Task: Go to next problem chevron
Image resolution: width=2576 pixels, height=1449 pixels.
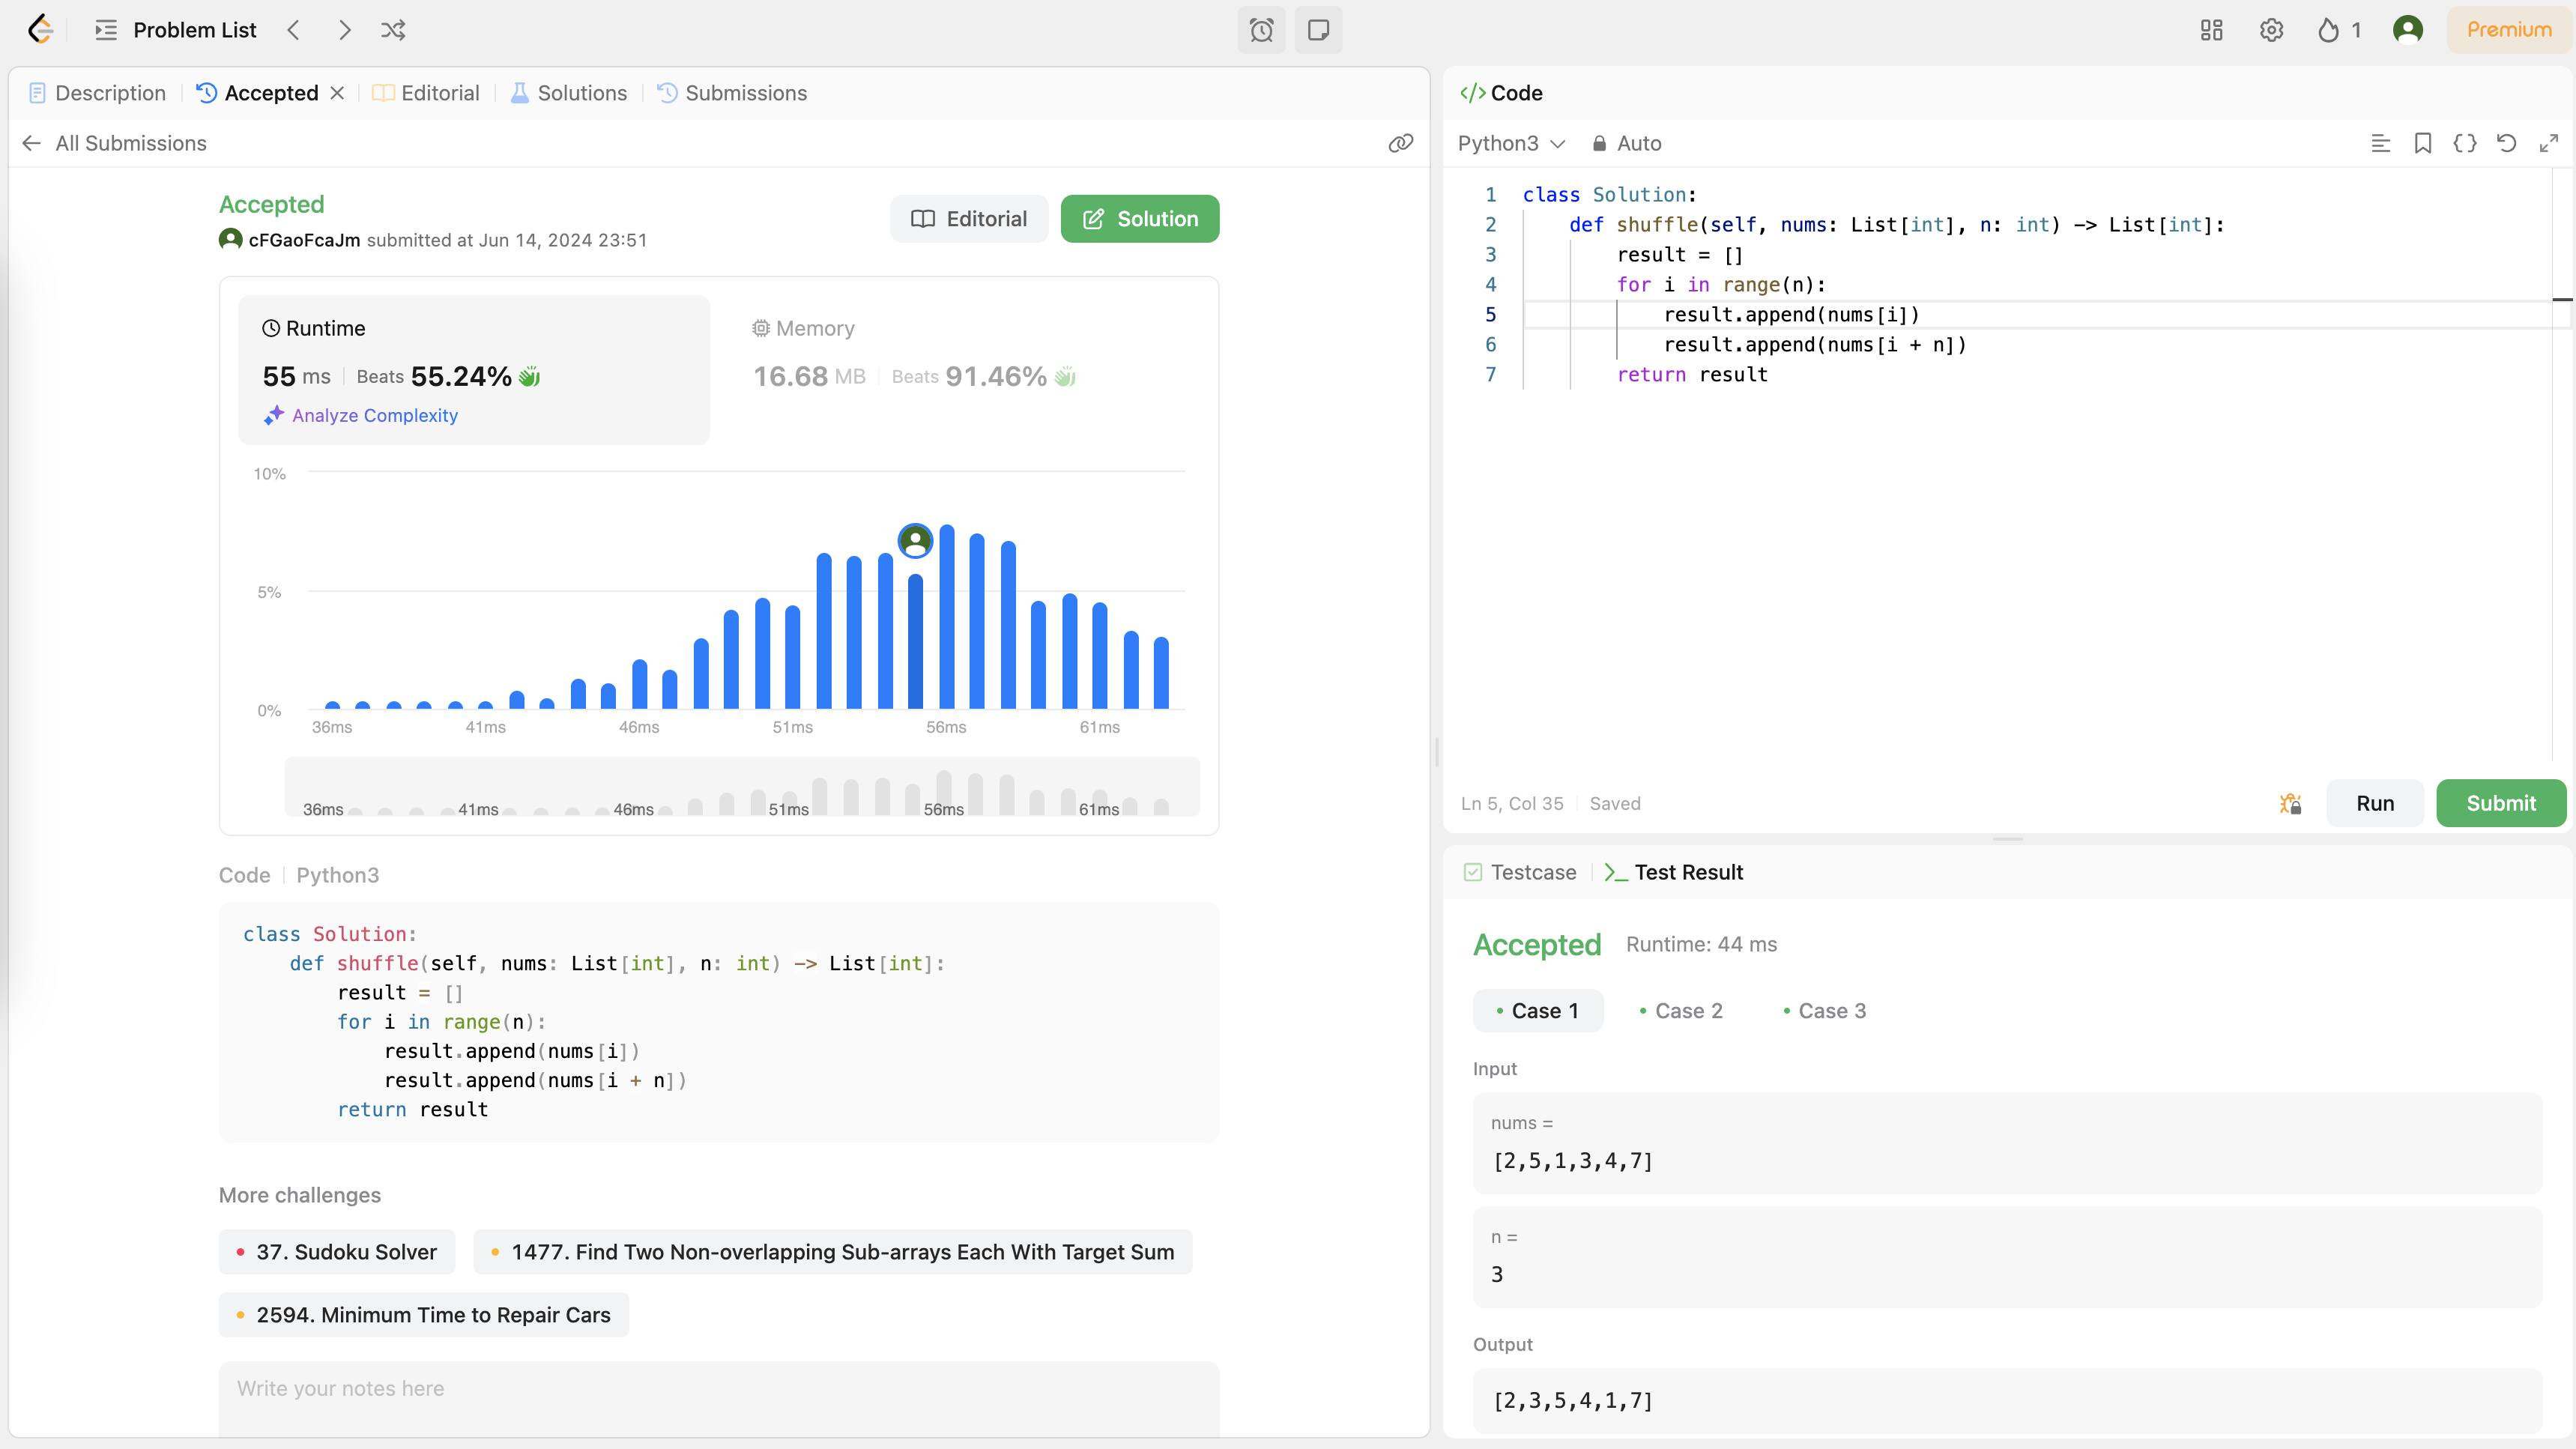Action: (344, 30)
